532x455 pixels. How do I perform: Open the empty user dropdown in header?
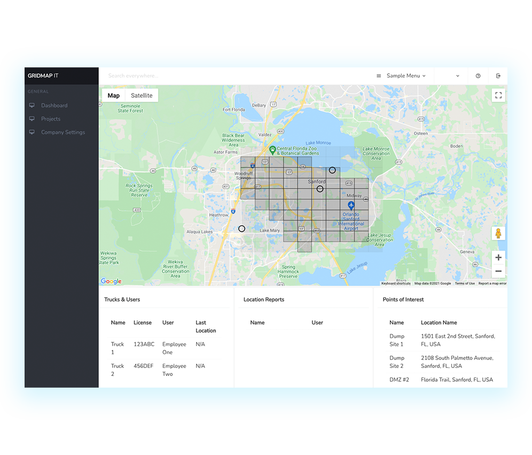[x=451, y=76]
